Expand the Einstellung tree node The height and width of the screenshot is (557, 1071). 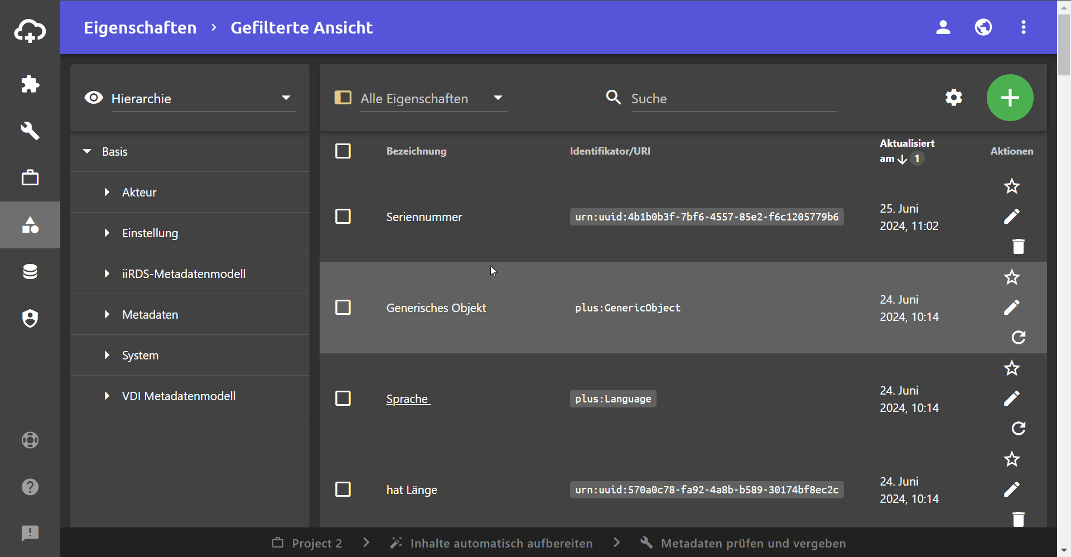point(107,233)
